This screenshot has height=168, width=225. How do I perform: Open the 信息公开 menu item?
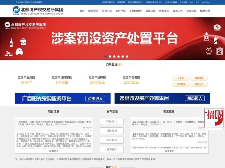(205, 11)
